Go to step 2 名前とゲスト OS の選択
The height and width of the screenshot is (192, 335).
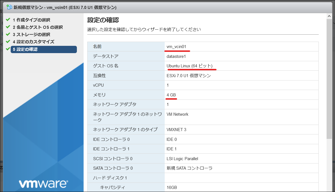pyautogui.click(x=38, y=27)
